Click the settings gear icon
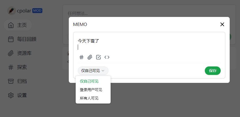The height and width of the screenshot is (117, 240). pyautogui.click(x=11, y=95)
